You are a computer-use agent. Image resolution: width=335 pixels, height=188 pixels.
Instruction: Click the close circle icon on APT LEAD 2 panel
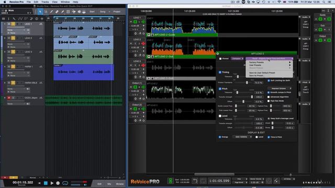[x=218, y=53]
